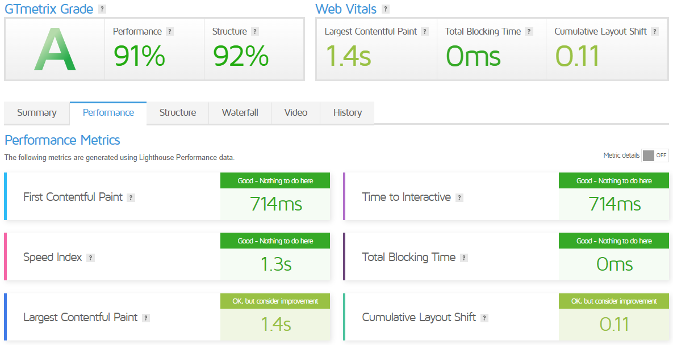The height and width of the screenshot is (345, 673).
Task: Click help icon beside Performance score
Action: pos(170,32)
